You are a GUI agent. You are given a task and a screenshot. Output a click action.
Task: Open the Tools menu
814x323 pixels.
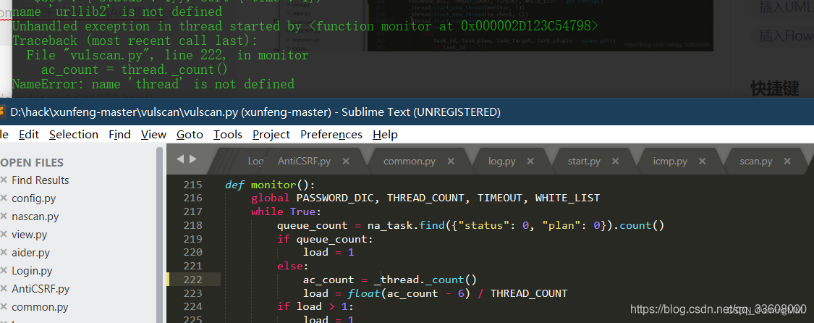[x=228, y=135]
